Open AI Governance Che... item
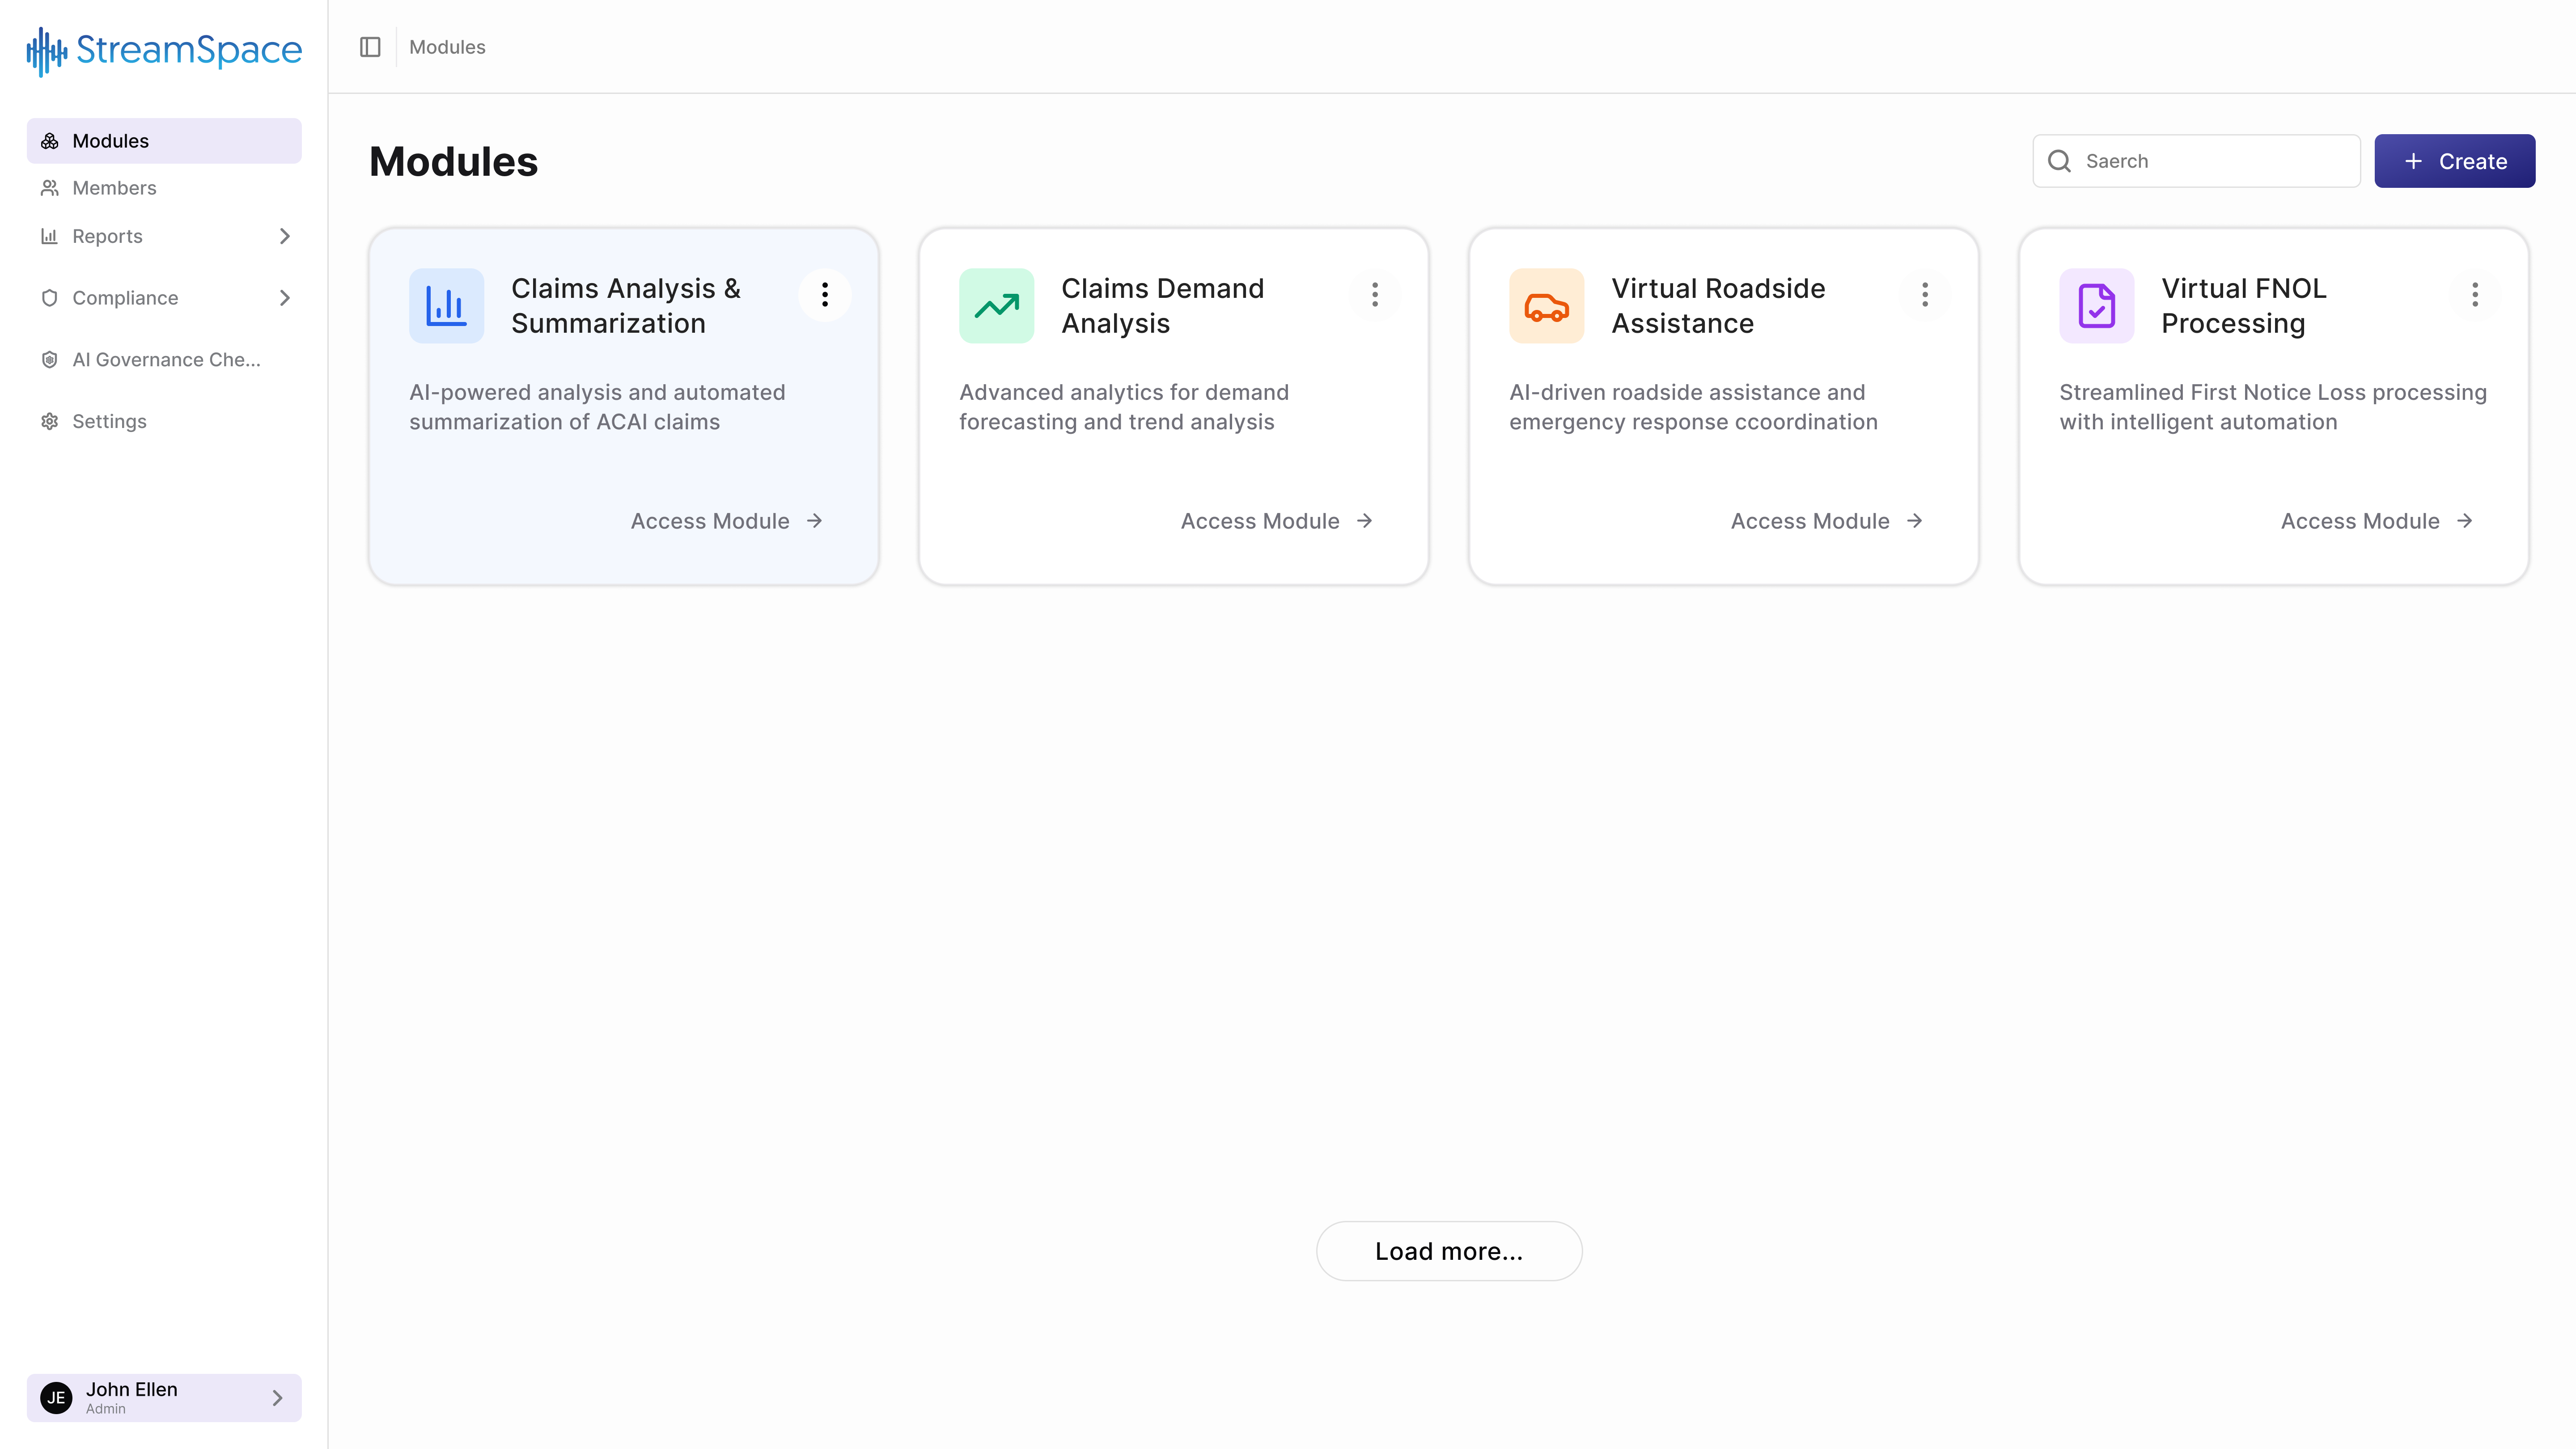2576x1449 pixels. [x=164, y=360]
